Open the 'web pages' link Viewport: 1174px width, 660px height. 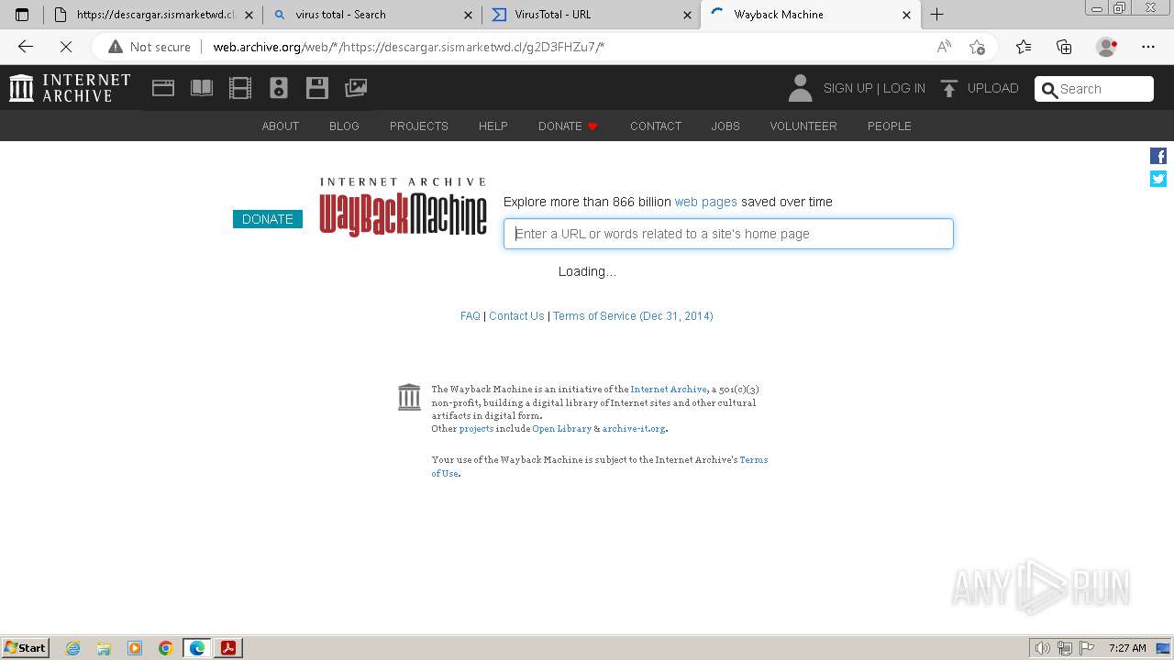click(x=706, y=202)
